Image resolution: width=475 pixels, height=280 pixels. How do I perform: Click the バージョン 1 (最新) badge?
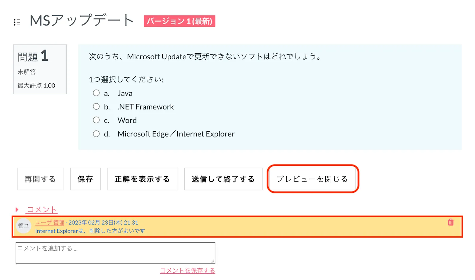179,21
